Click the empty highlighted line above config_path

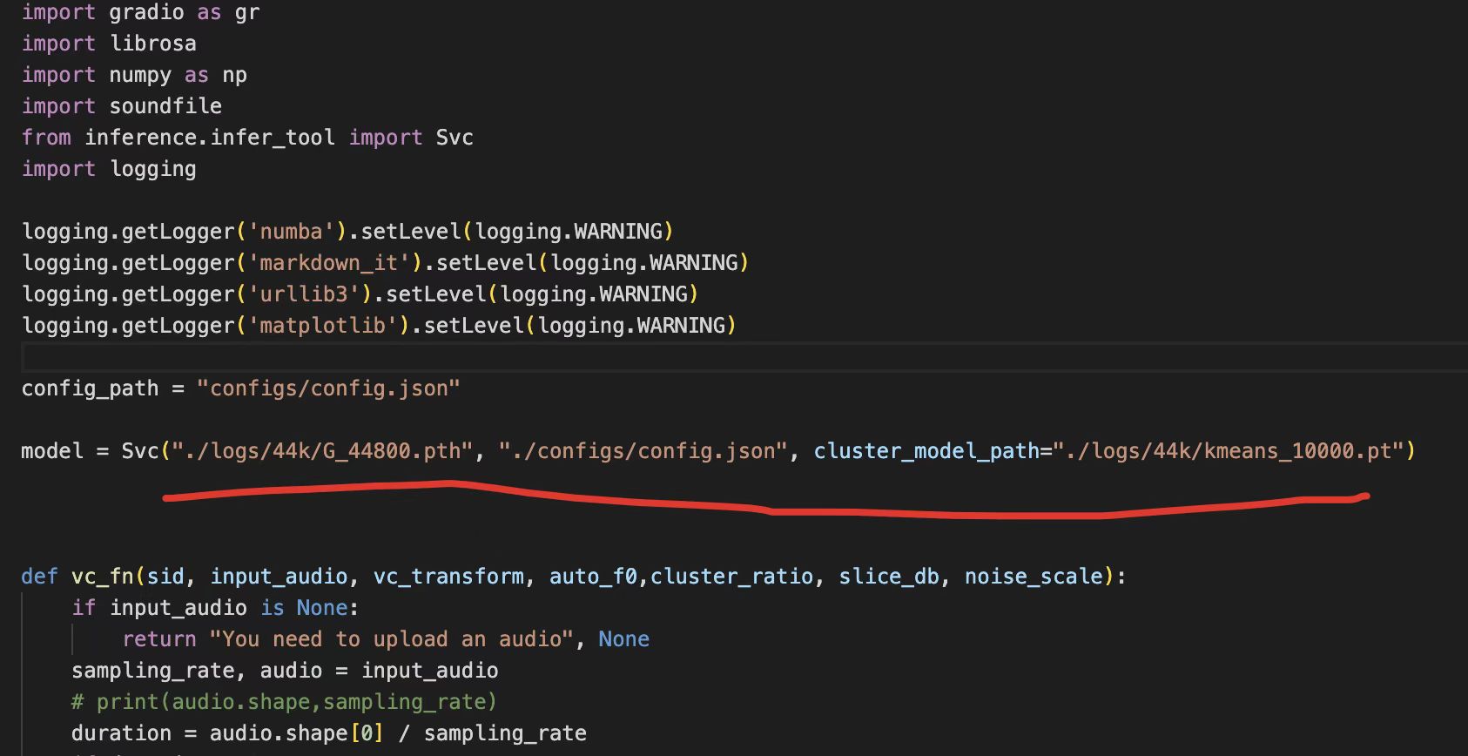click(x=744, y=357)
